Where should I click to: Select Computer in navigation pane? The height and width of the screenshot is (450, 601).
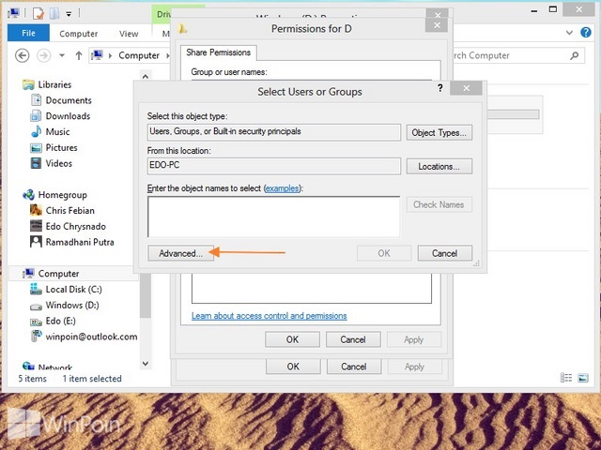coord(58,274)
